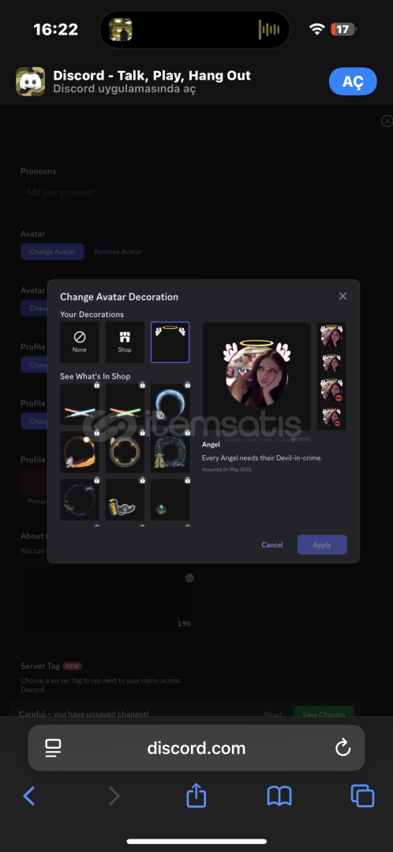
Task: Click the 'See What's In Shop' heading
Action: pos(95,376)
